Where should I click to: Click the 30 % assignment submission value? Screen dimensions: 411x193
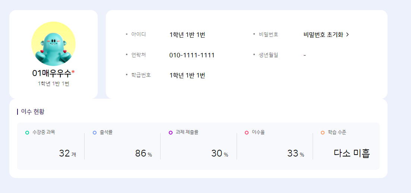tap(219, 153)
